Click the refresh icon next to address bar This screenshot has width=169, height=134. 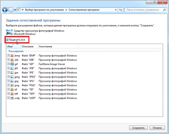click(120, 10)
